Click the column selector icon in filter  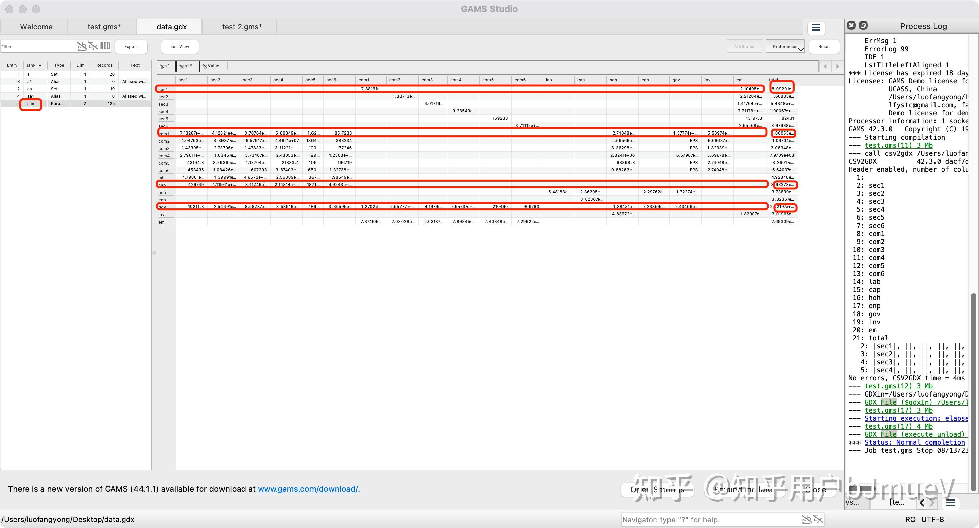coord(105,47)
